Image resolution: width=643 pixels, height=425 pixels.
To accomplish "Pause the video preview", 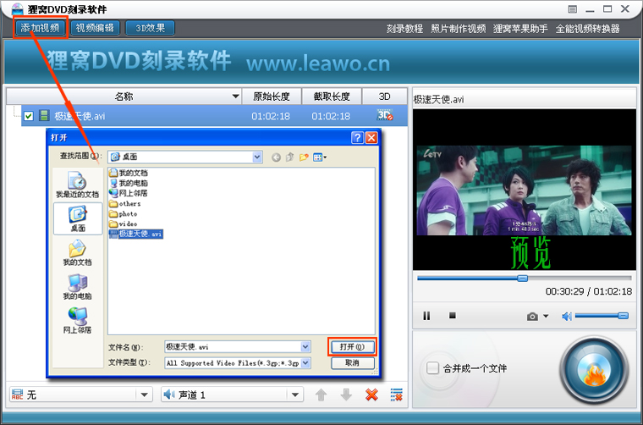I will tap(426, 316).
